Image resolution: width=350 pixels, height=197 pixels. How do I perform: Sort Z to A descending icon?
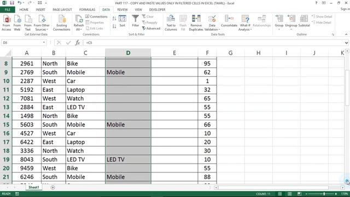coord(114,26)
